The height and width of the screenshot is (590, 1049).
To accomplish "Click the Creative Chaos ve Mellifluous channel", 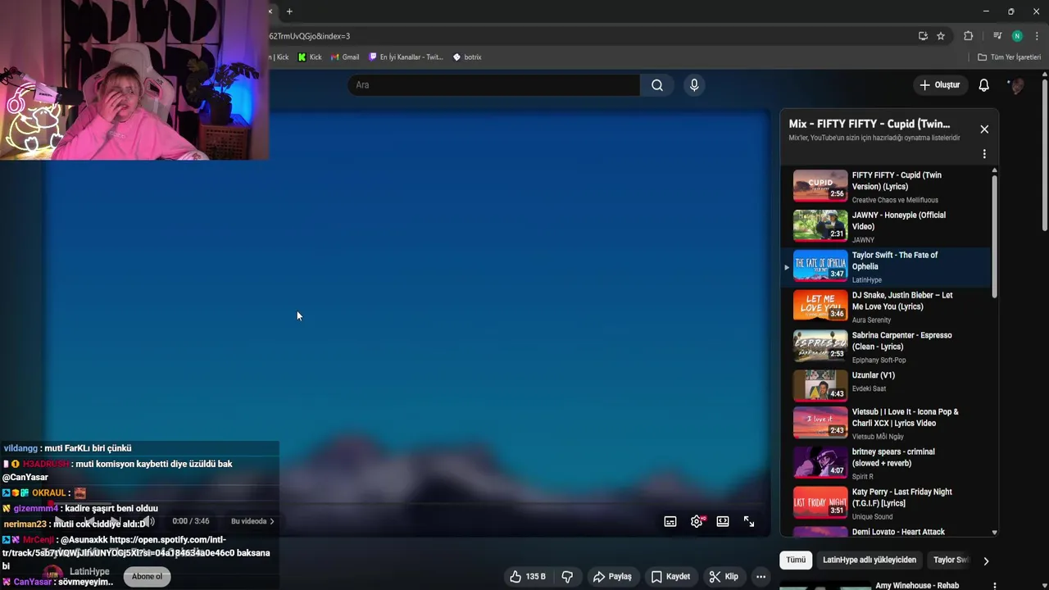I will coord(895,200).
